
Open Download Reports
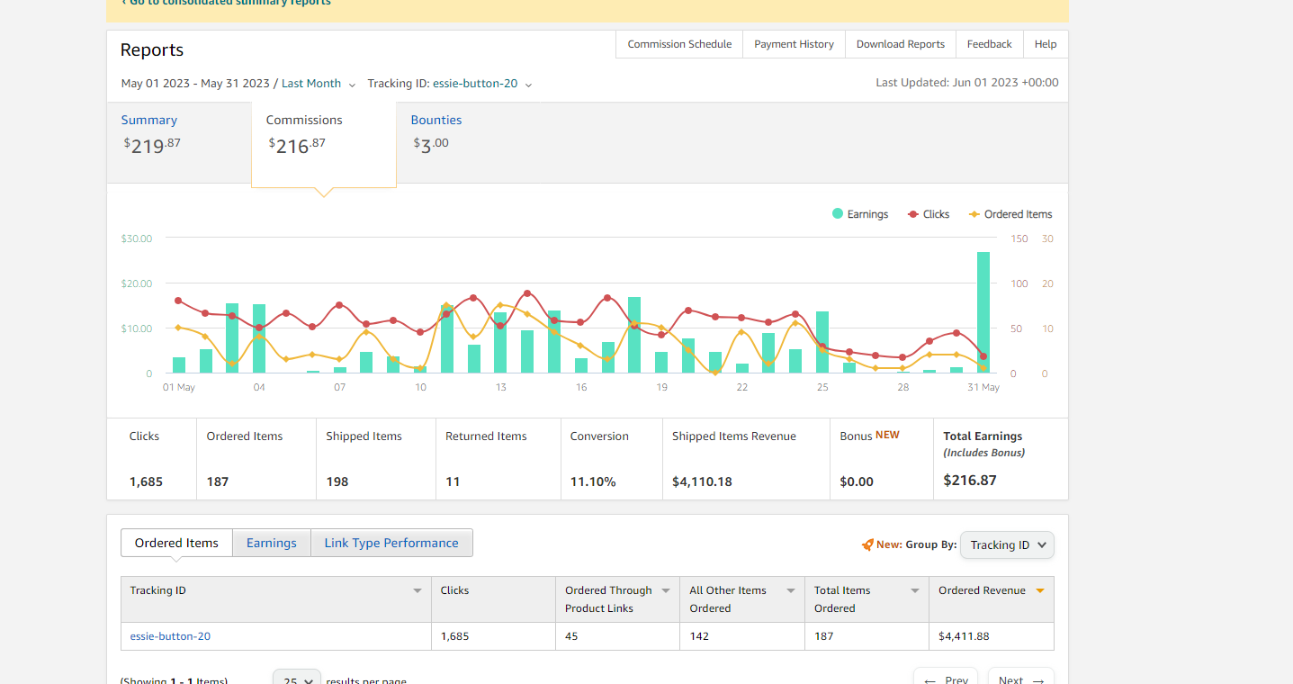coord(900,44)
